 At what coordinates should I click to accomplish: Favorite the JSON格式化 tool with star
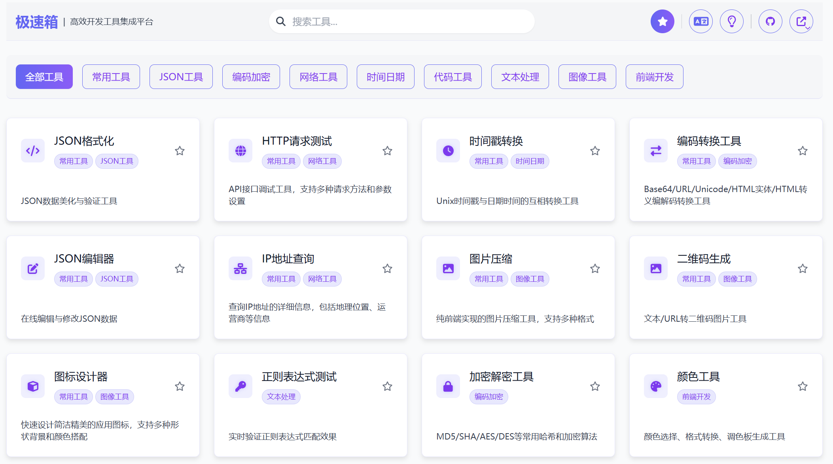[x=180, y=151]
